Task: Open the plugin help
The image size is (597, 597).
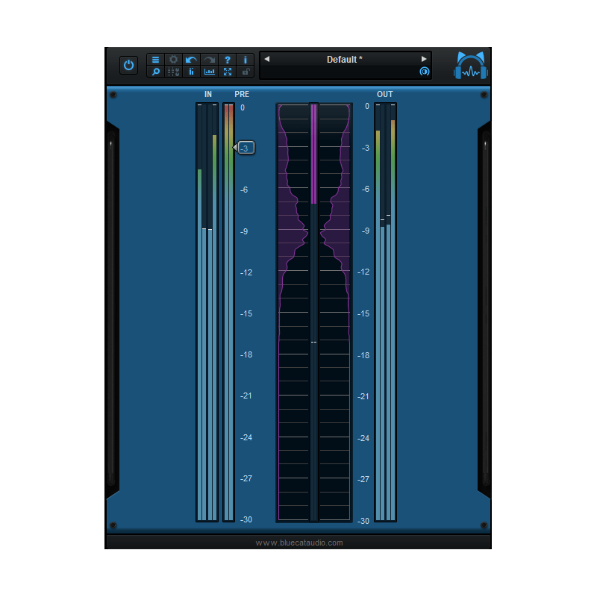Action: tap(228, 60)
